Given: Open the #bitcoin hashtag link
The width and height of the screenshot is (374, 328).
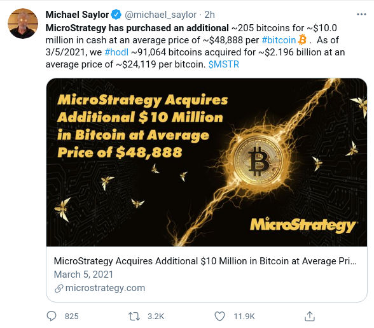Looking at the screenshot, I should click(x=279, y=40).
